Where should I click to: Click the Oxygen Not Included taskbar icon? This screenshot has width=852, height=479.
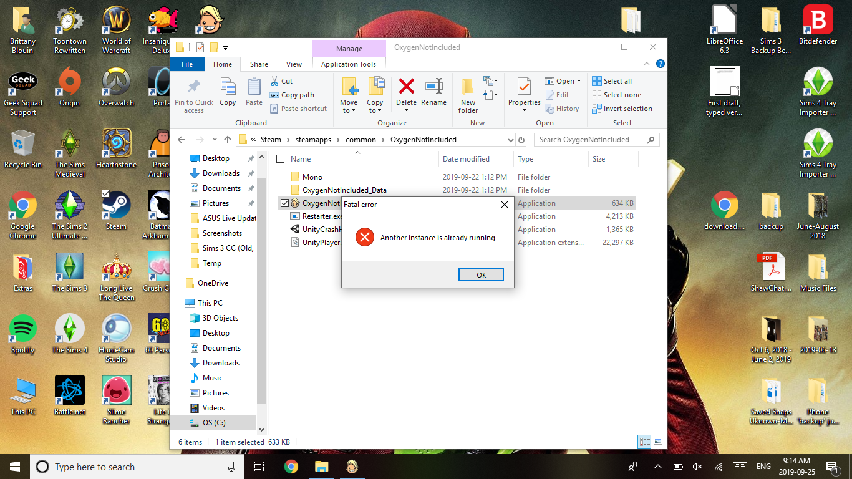[352, 467]
